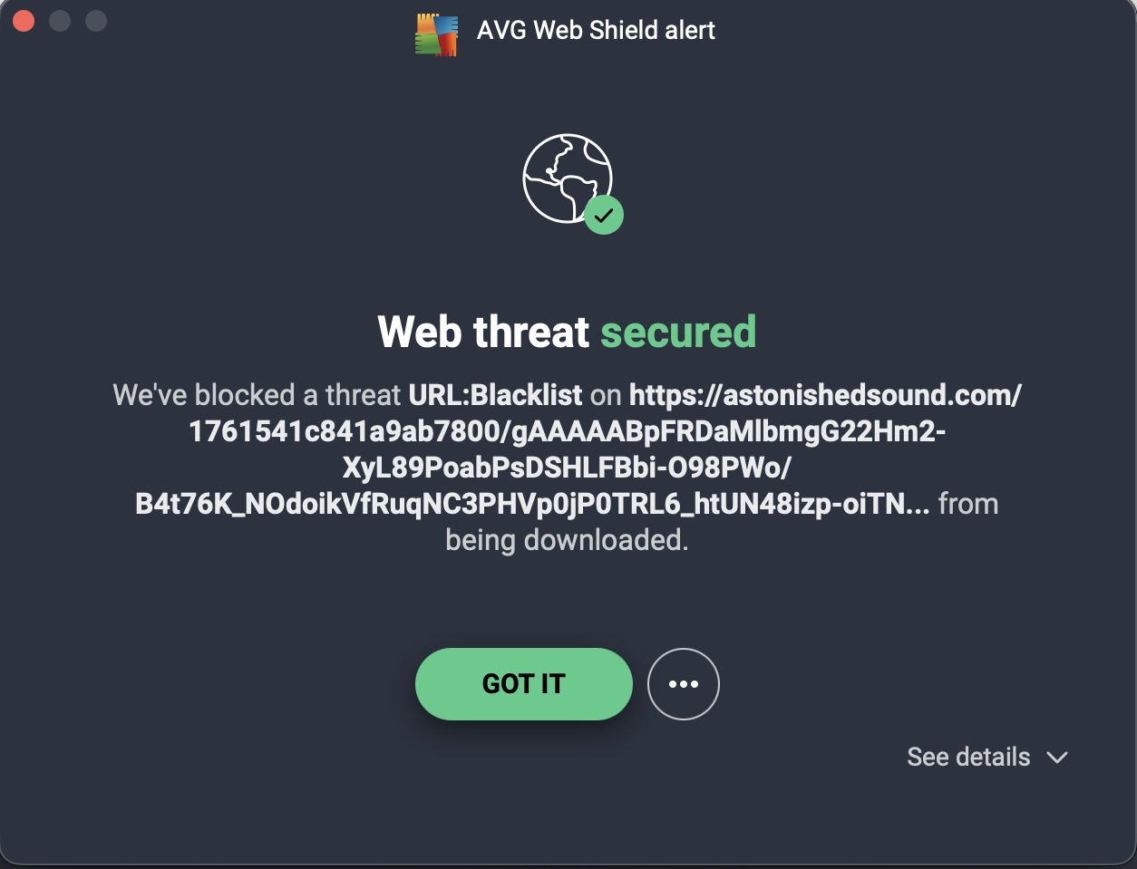Open the three-dots more options button
This screenshot has height=869, width=1137.
click(x=683, y=683)
